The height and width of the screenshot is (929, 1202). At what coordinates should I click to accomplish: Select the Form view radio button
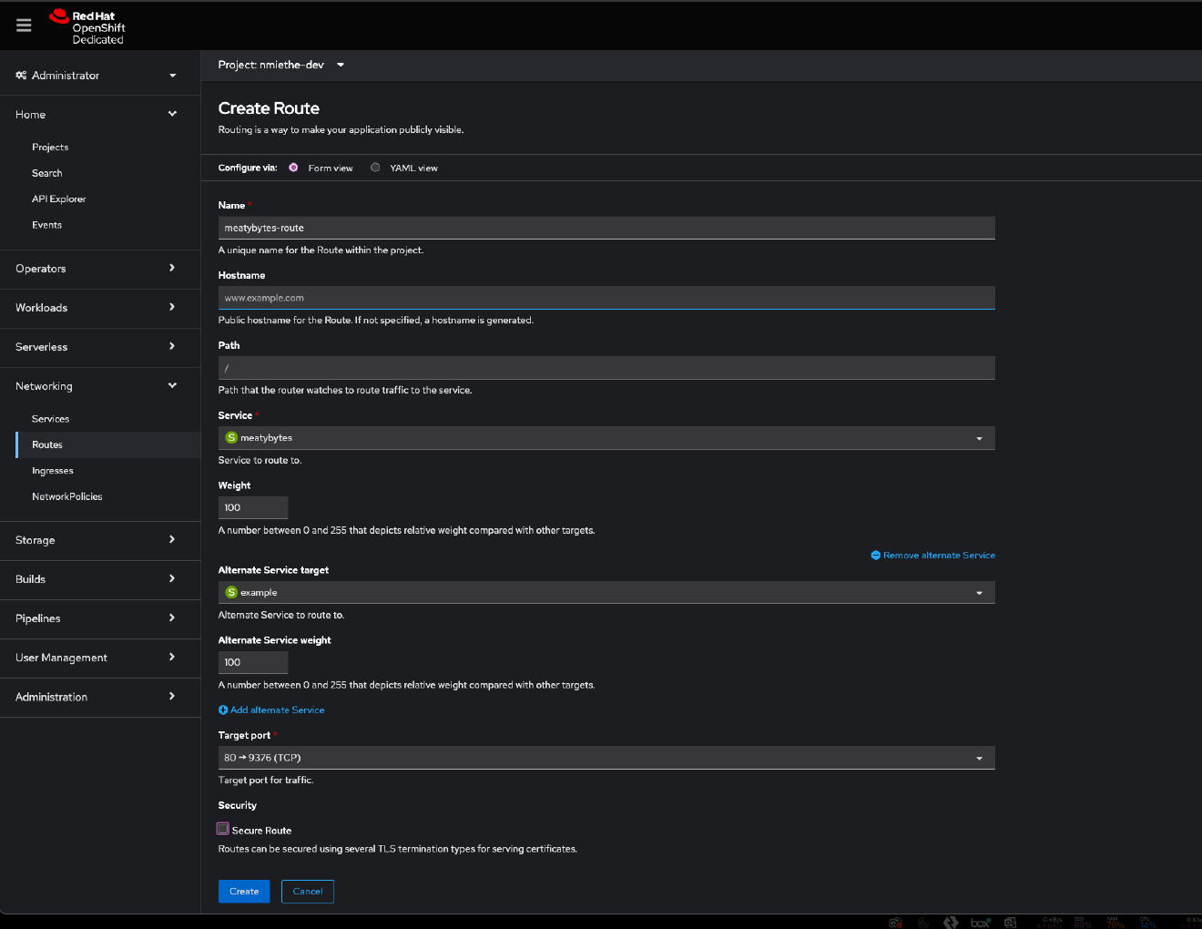click(x=292, y=167)
